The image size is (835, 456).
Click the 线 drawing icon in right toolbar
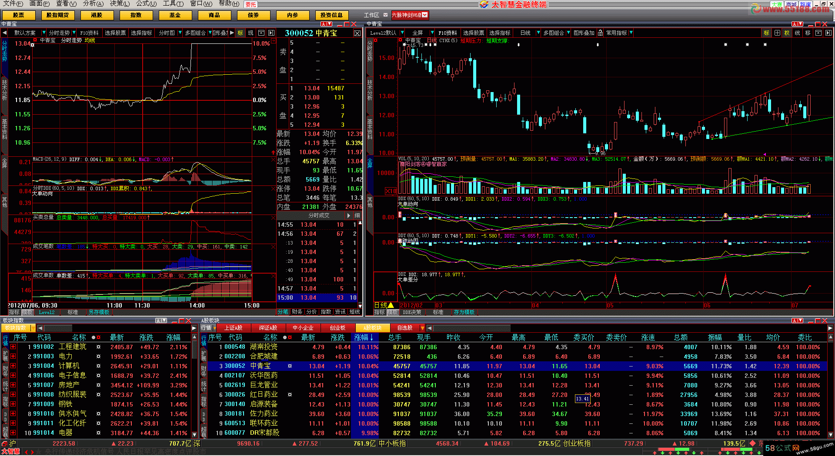(x=797, y=33)
